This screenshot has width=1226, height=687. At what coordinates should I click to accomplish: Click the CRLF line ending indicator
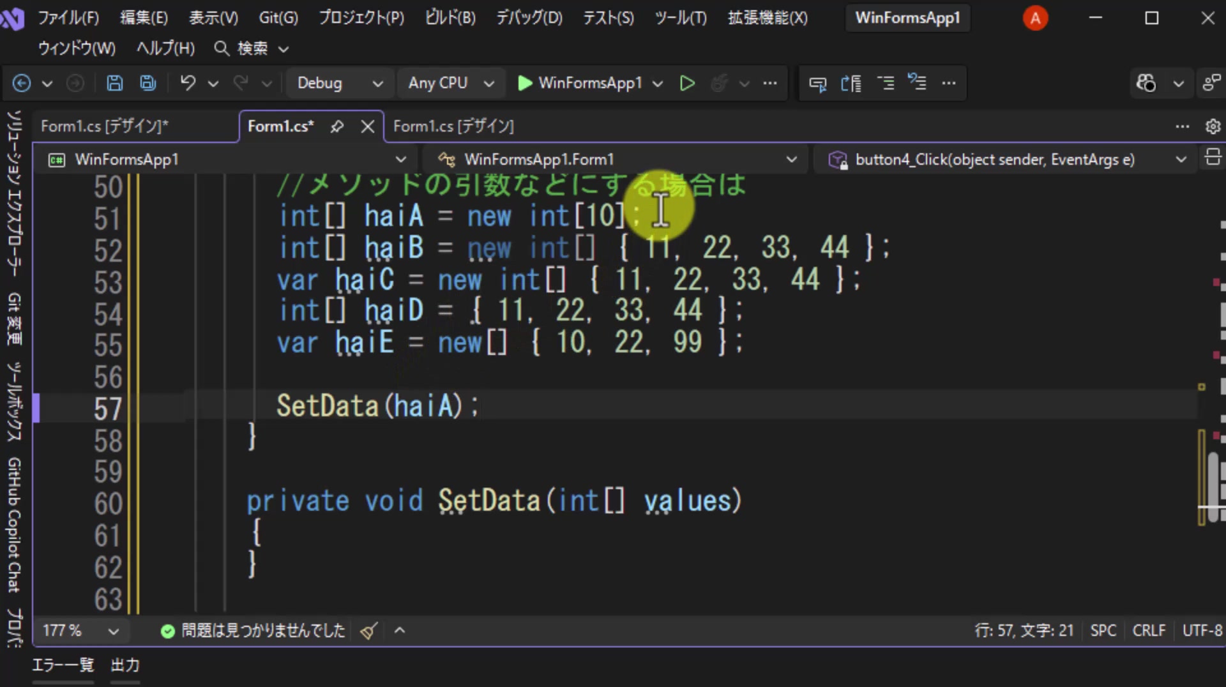pos(1149,631)
